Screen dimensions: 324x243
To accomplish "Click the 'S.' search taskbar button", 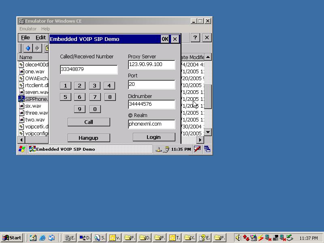I will (x=100, y=238).
